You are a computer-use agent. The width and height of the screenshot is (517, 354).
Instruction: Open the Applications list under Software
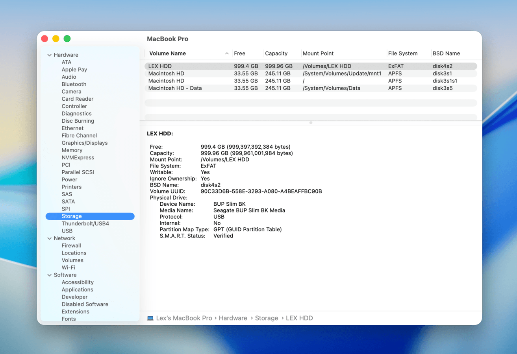click(x=77, y=289)
